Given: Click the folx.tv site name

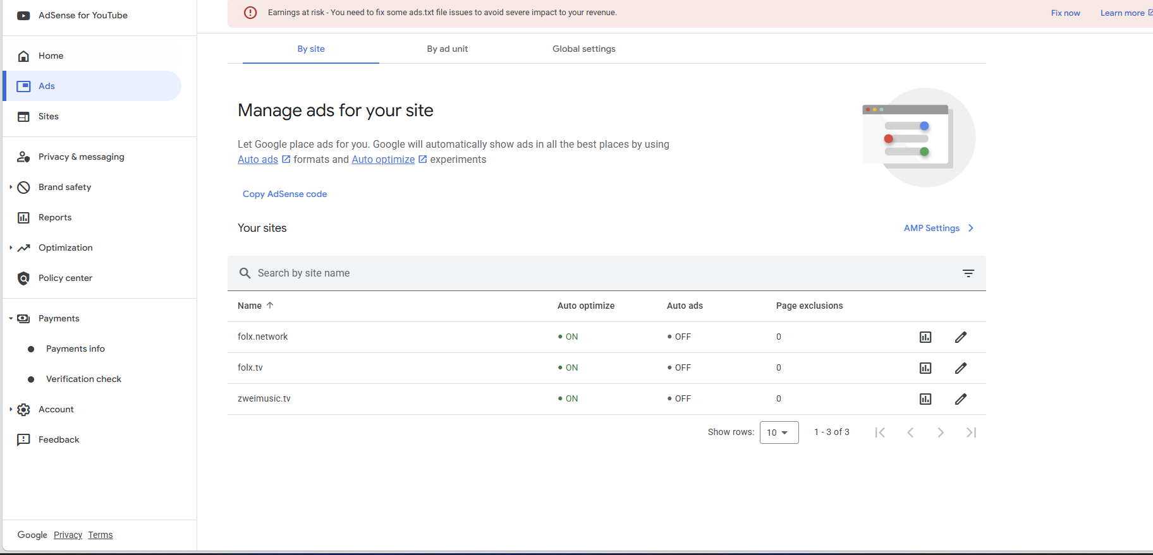Looking at the screenshot, I should pos(250,368).
